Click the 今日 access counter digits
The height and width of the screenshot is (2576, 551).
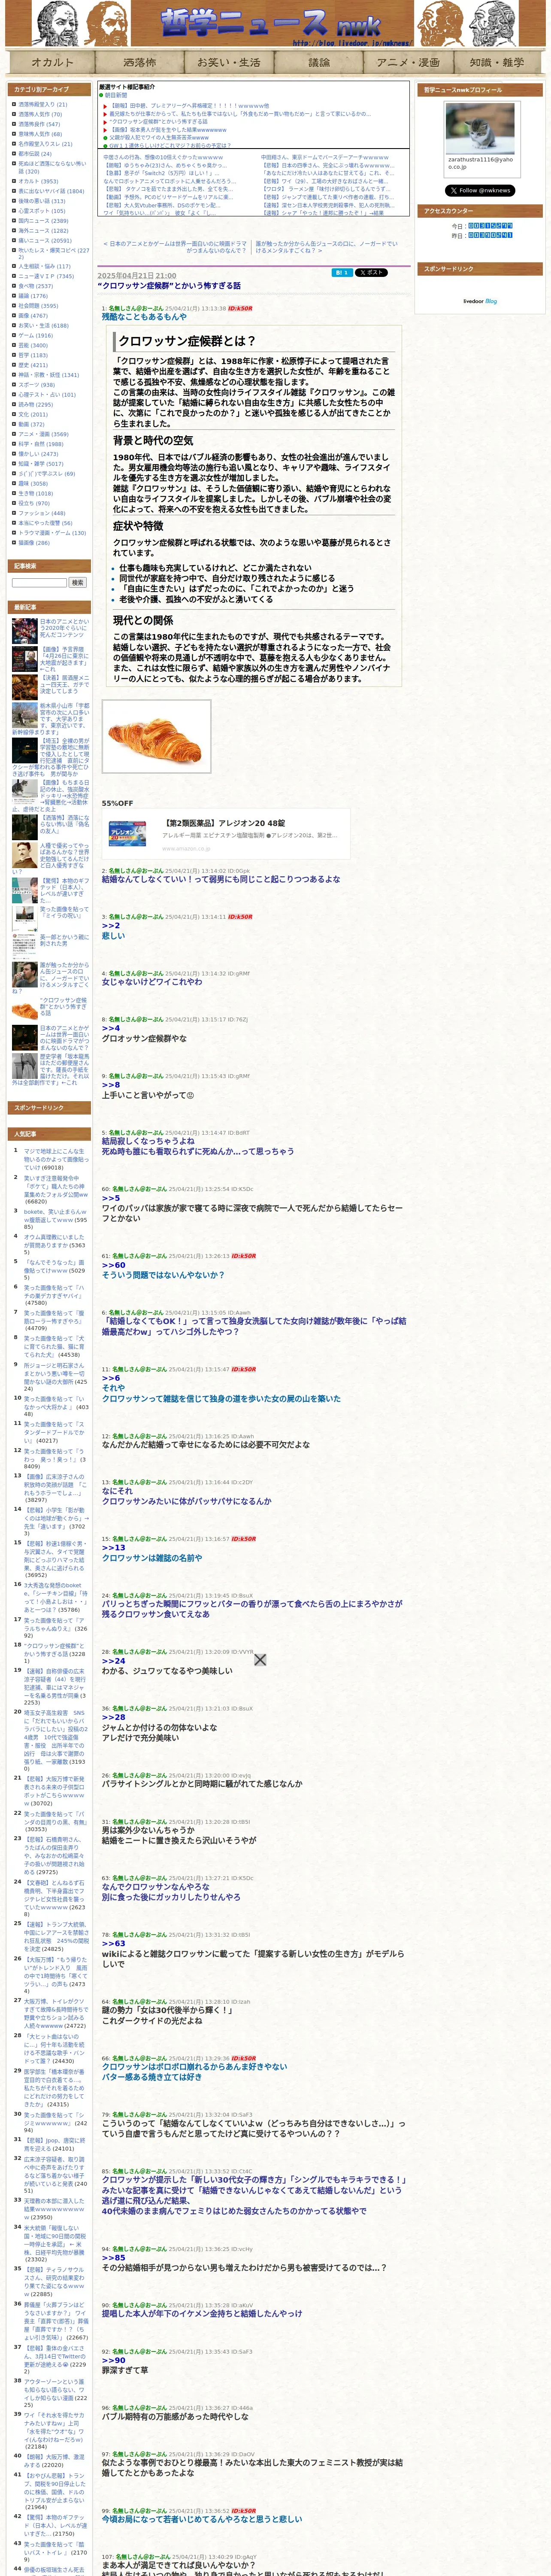(x=490, y=226)
